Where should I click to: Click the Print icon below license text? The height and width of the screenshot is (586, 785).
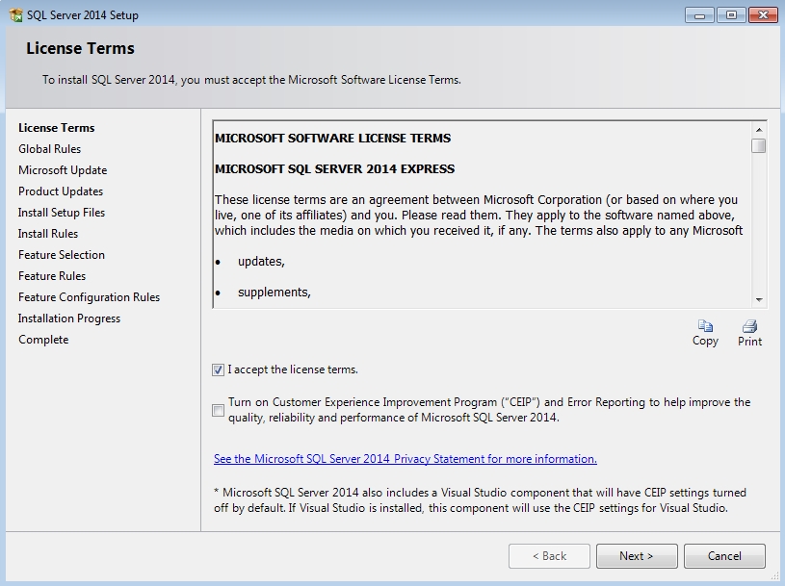pos(749,327)
